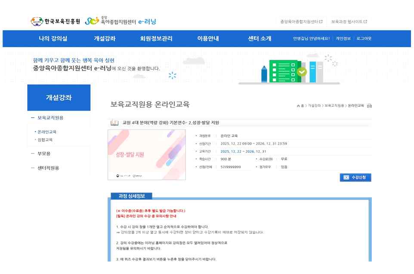Open the 나의 강의실 menu

click(x=53, y=39)
